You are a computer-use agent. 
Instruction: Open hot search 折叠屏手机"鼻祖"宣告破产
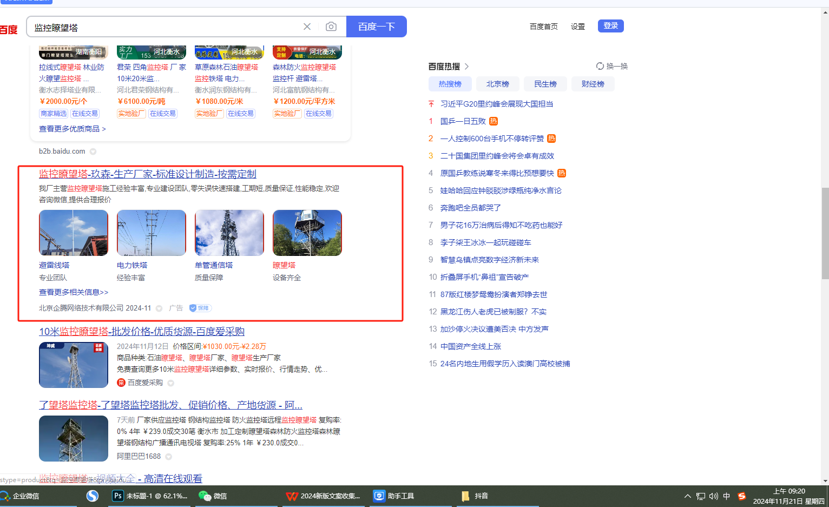pyautogui.click(x=485, y=277)
